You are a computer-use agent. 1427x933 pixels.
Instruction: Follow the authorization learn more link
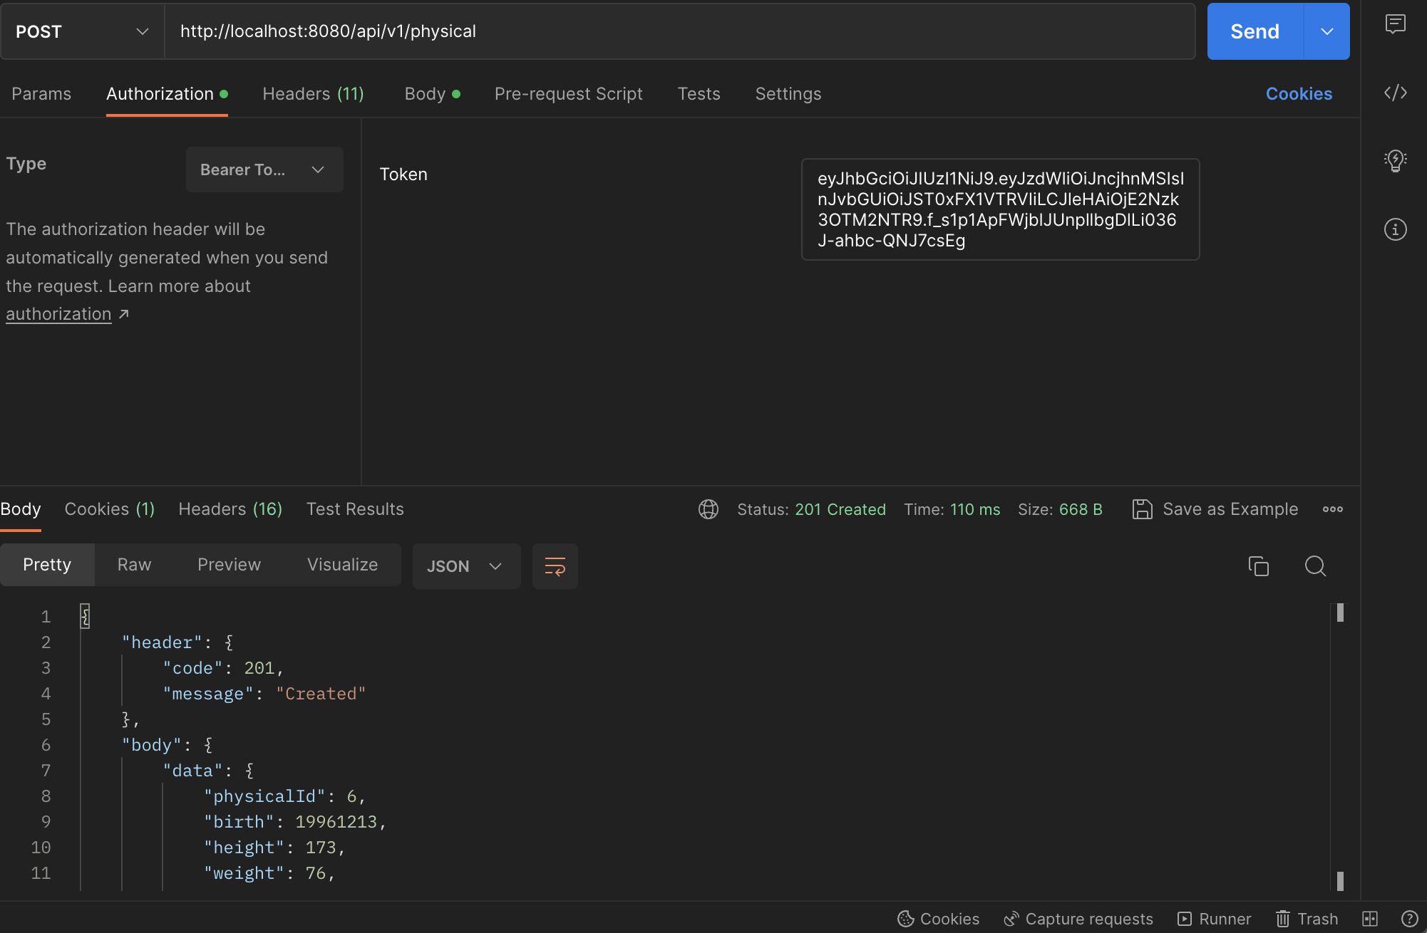(59, 314)
